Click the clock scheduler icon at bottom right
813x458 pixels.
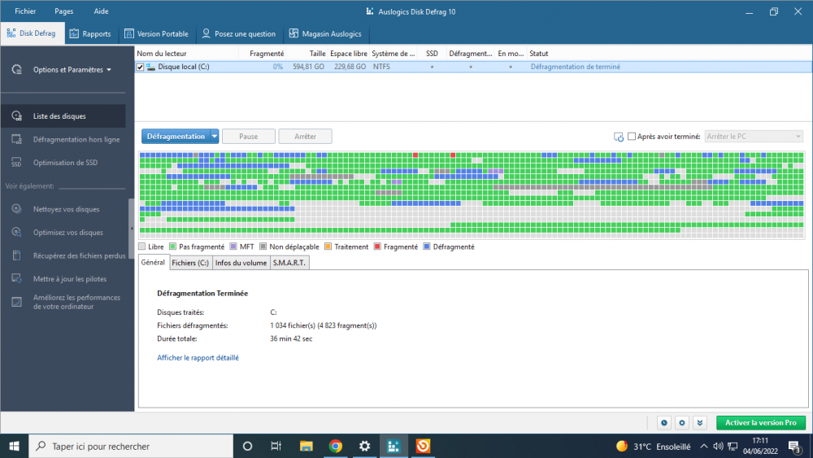pos(664,423)
